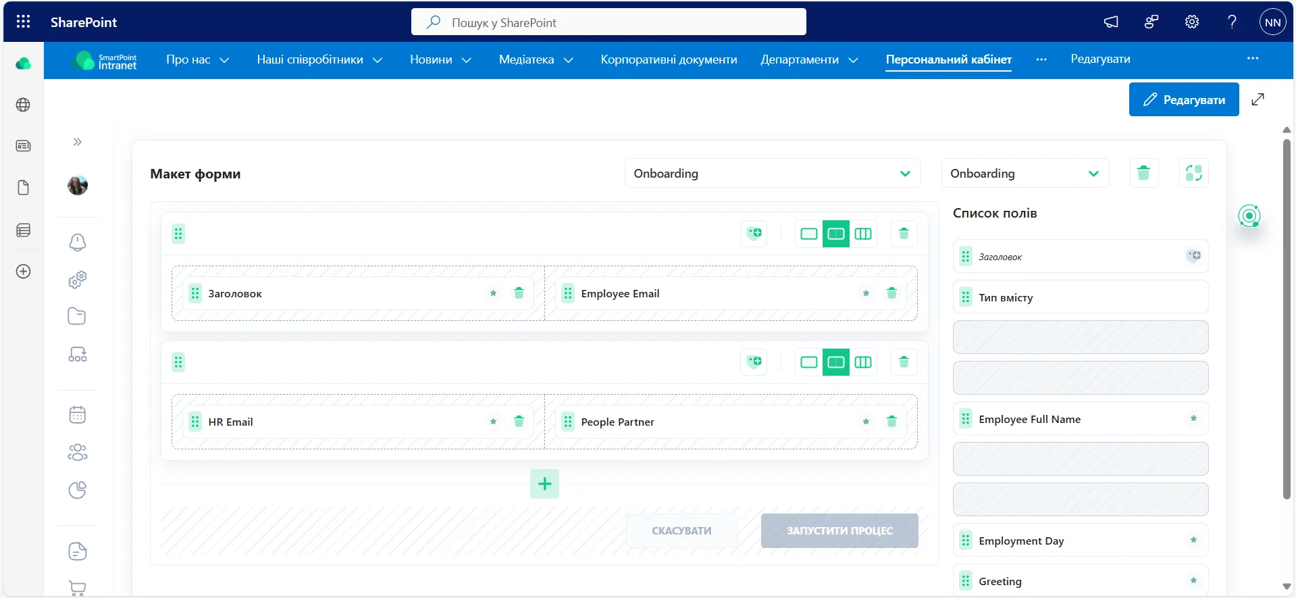Click the page vertical scrollbar

1287,318
